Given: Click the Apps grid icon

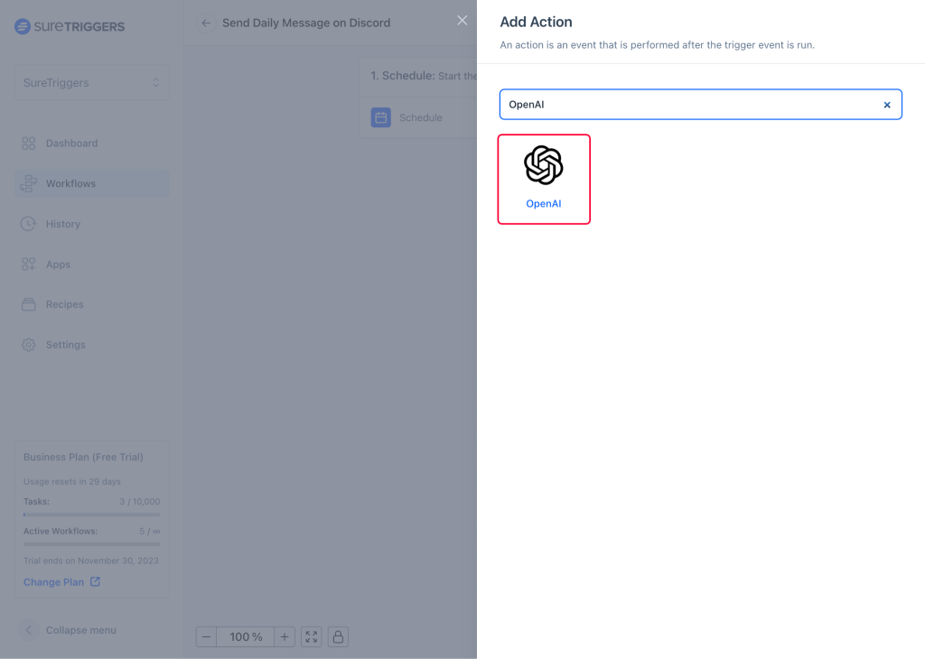Looking at the screenshot, I should pyautogui.click(x=29, y=265).
